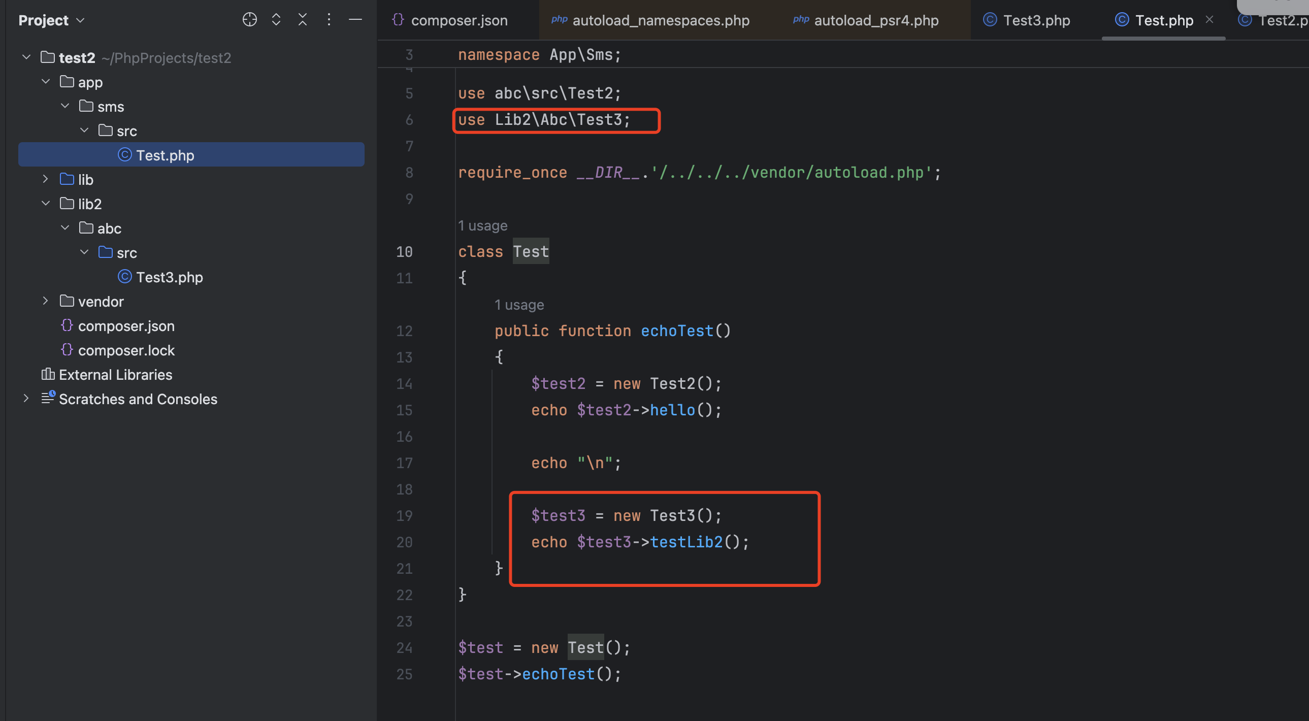1309x721 pixels.
Task: Collapse the lib2 folder
Action: click(x=46, y=203)
